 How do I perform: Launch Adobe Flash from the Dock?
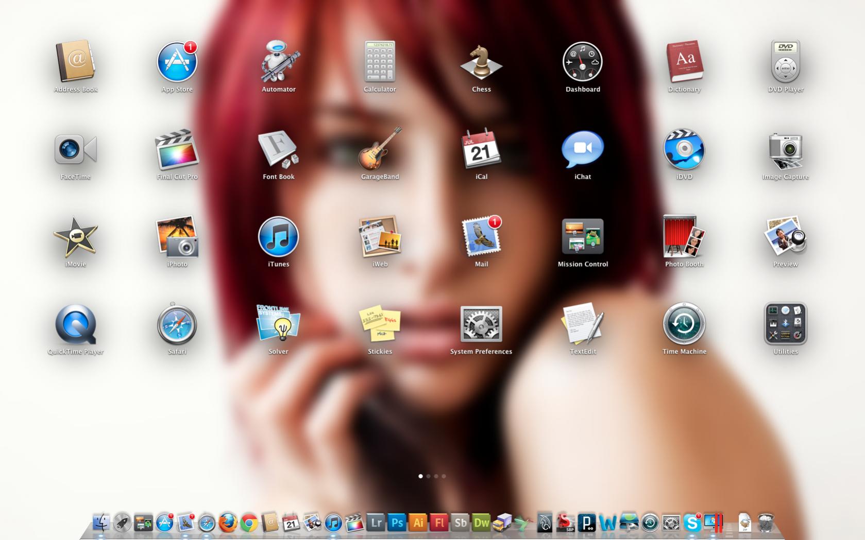point(439,522)
